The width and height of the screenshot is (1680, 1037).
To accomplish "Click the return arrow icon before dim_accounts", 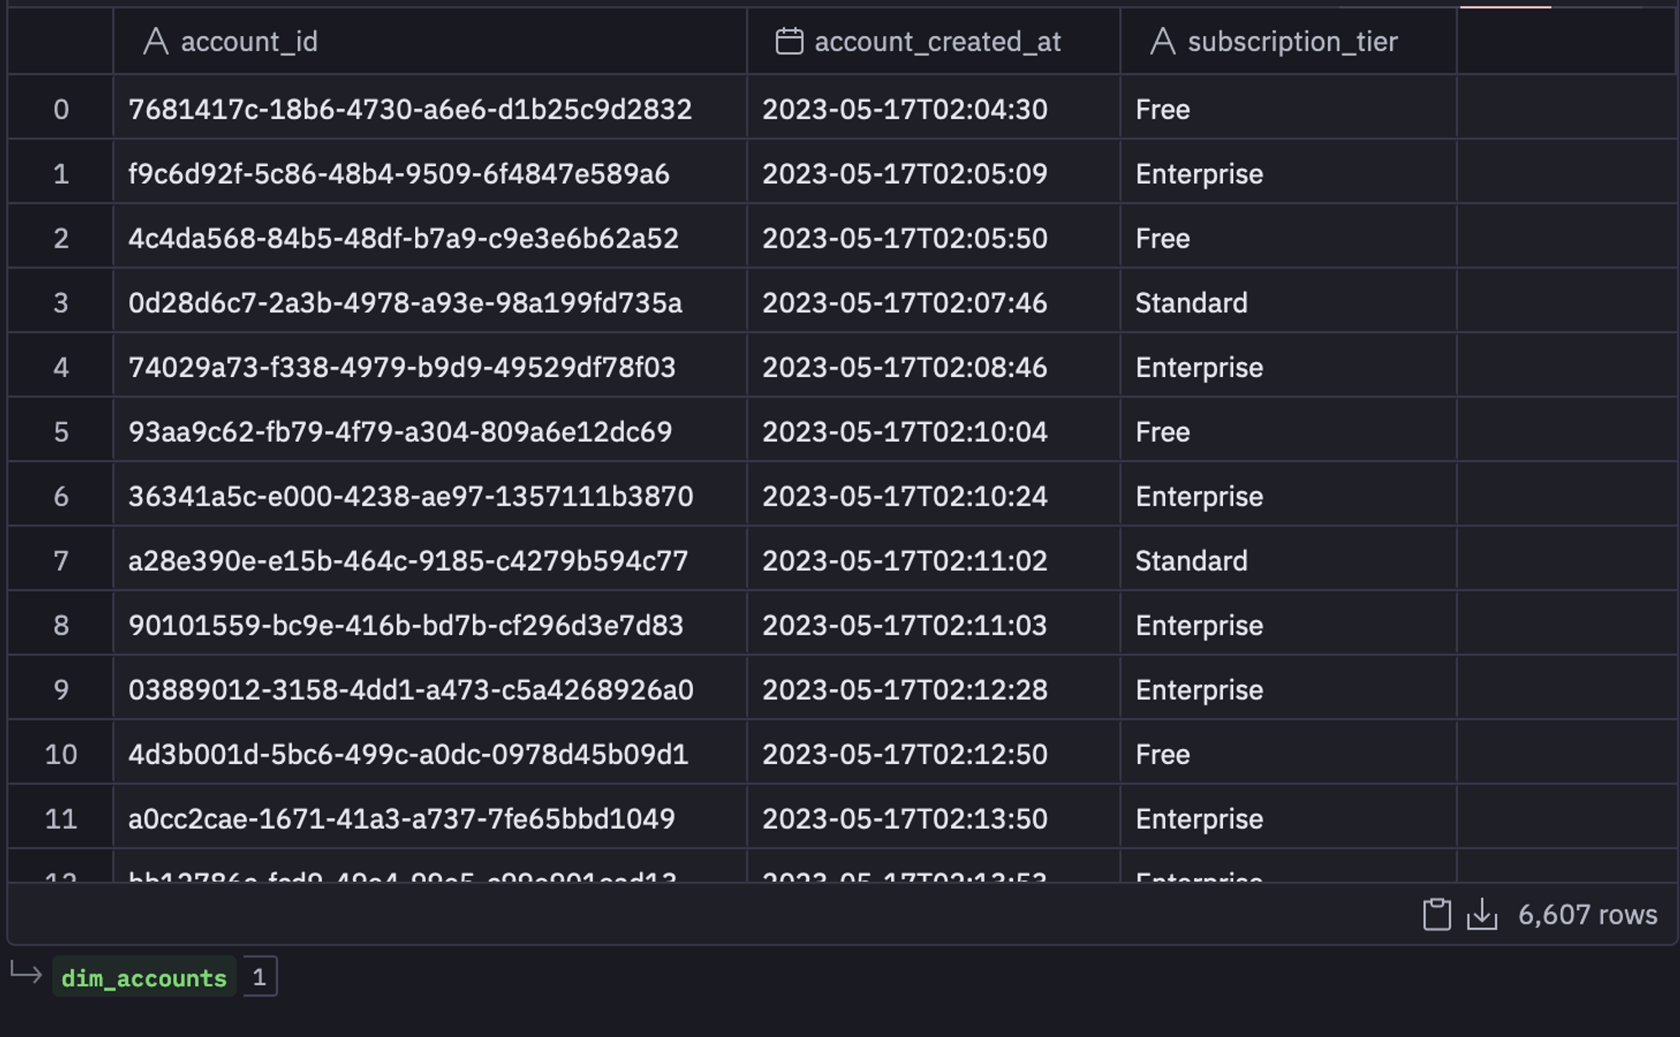I will coord(26,974).
